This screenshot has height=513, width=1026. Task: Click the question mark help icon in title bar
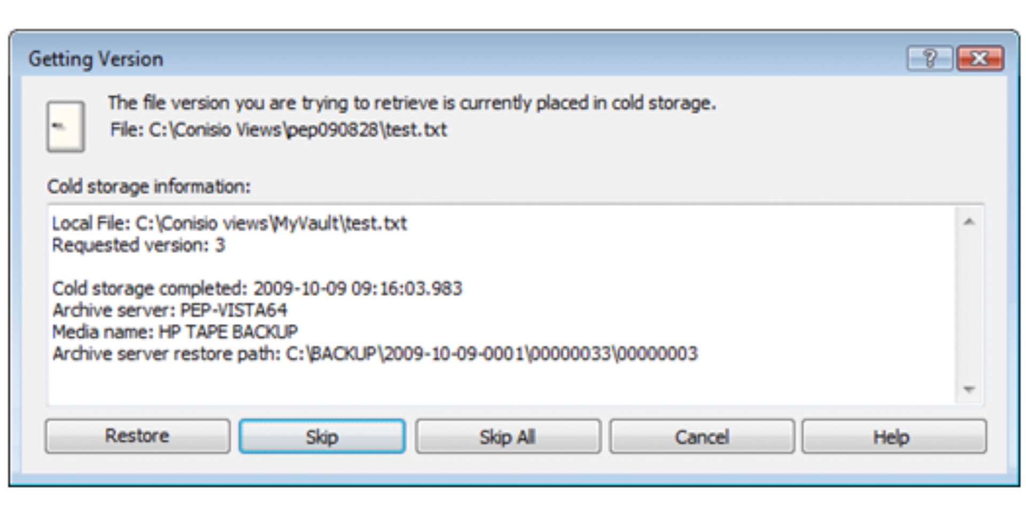pyautogui.click(x=929, y=58)
